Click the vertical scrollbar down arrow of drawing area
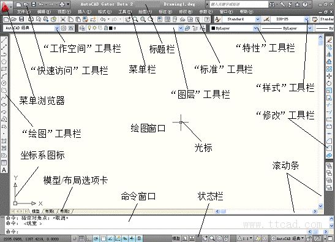Screen dimensions: 335x242 (320, 206)
